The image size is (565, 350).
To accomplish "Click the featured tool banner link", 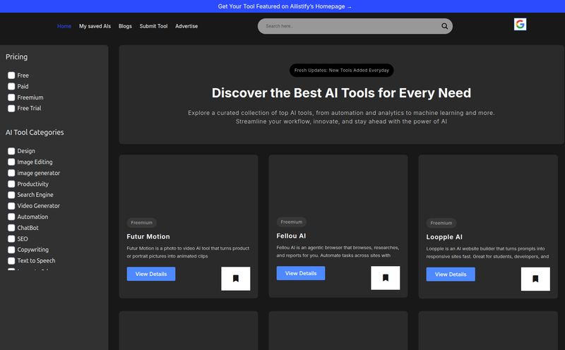I will (285, 6).
